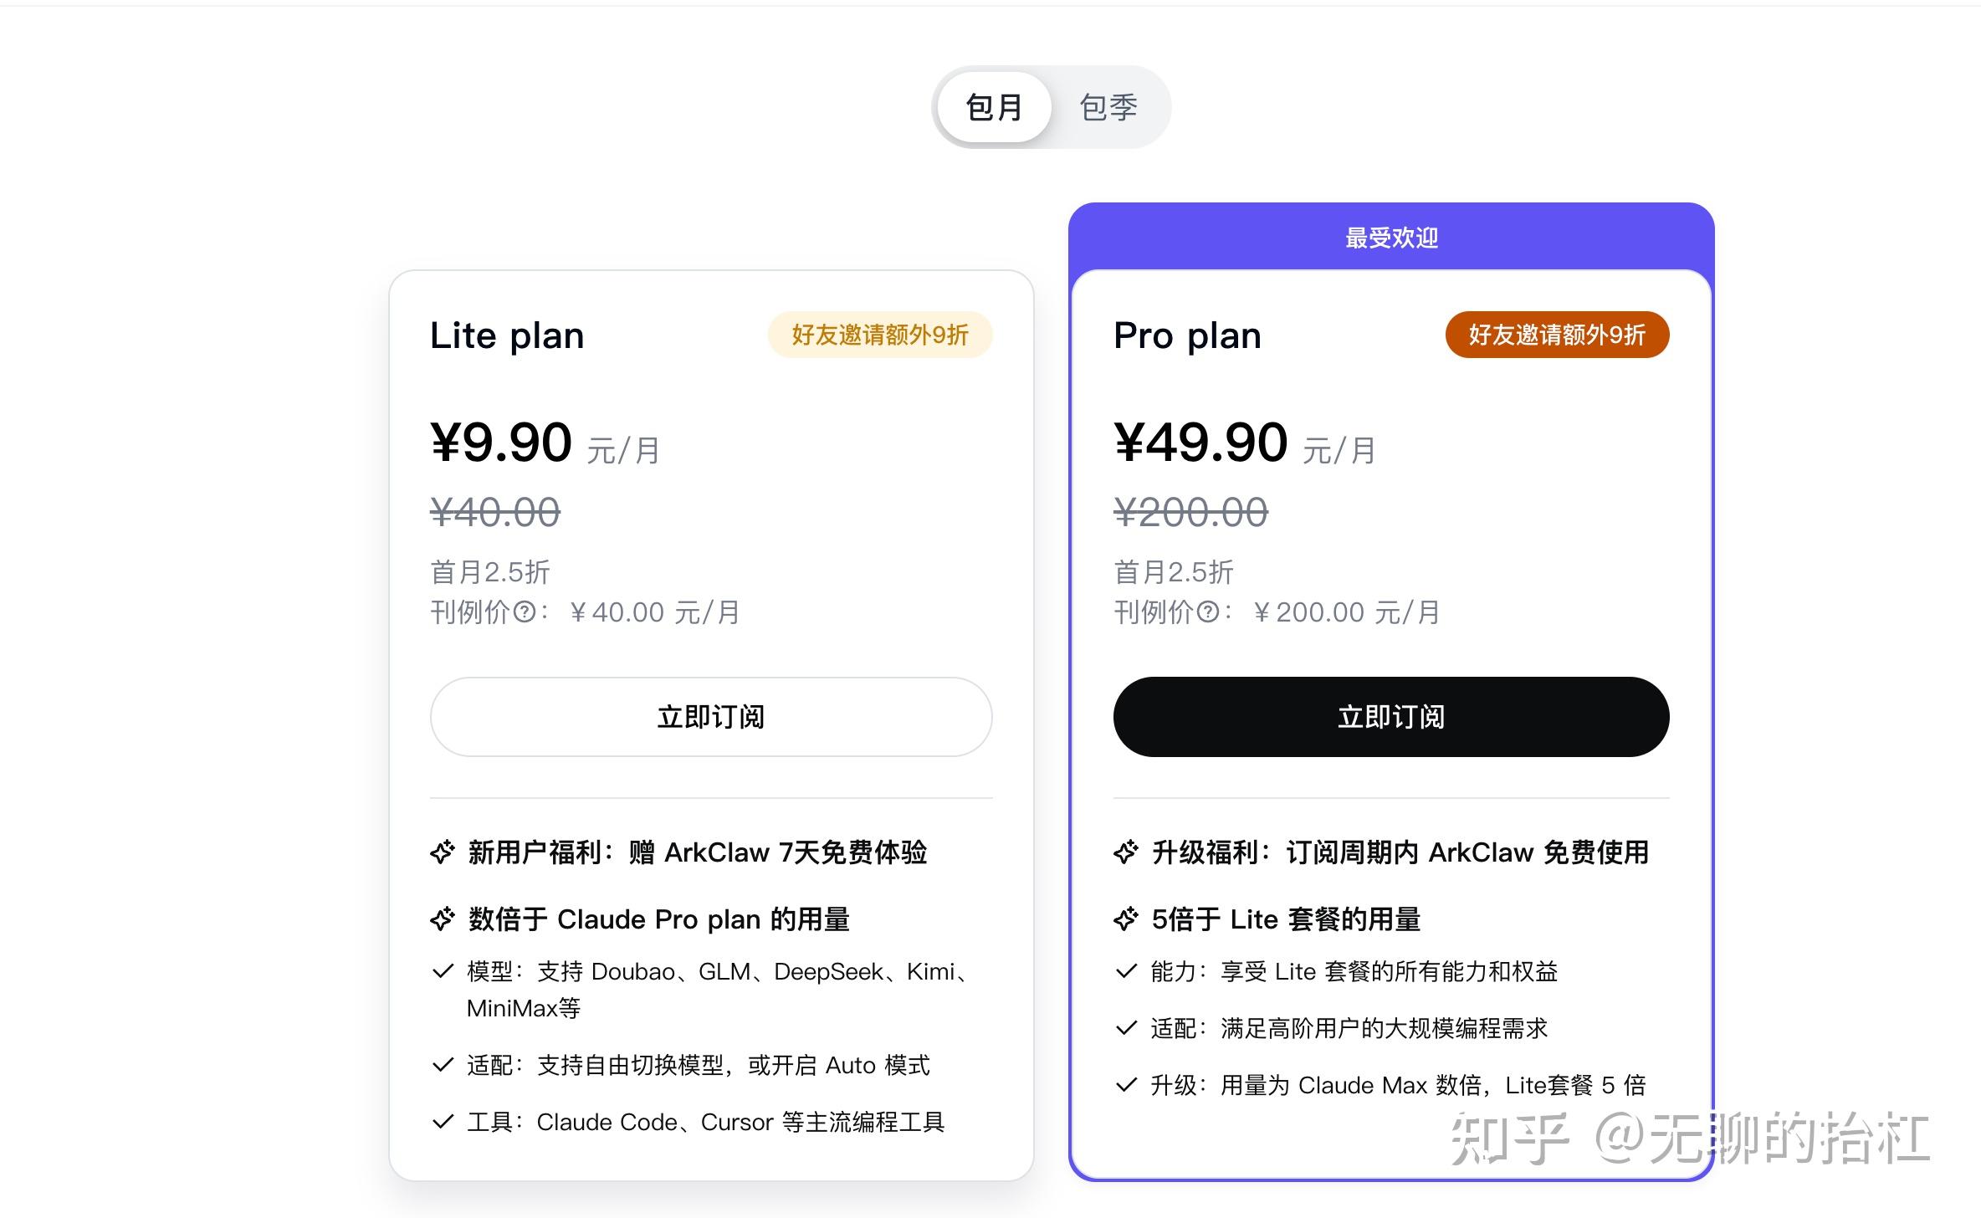1981x1218 pixels.
Task: Click sparkle icon beside 新用户福利
Action: 443,852
